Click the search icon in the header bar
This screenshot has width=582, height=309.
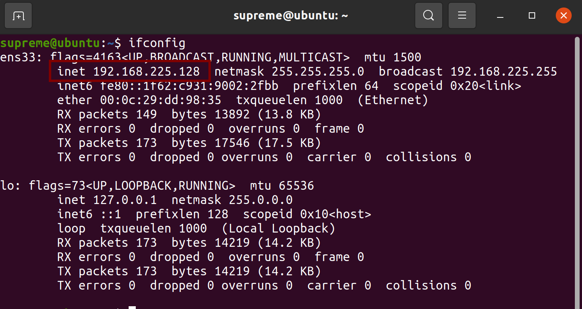point(428,16)
